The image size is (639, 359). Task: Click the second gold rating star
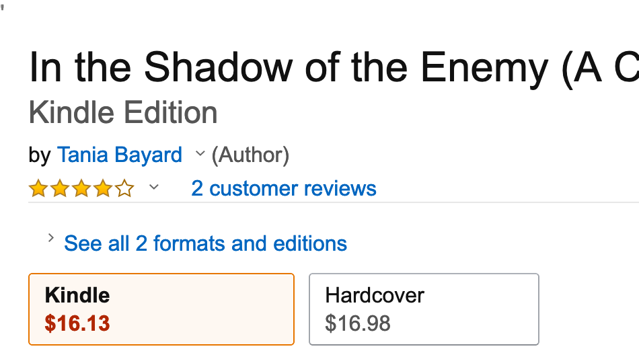(59, 189)
